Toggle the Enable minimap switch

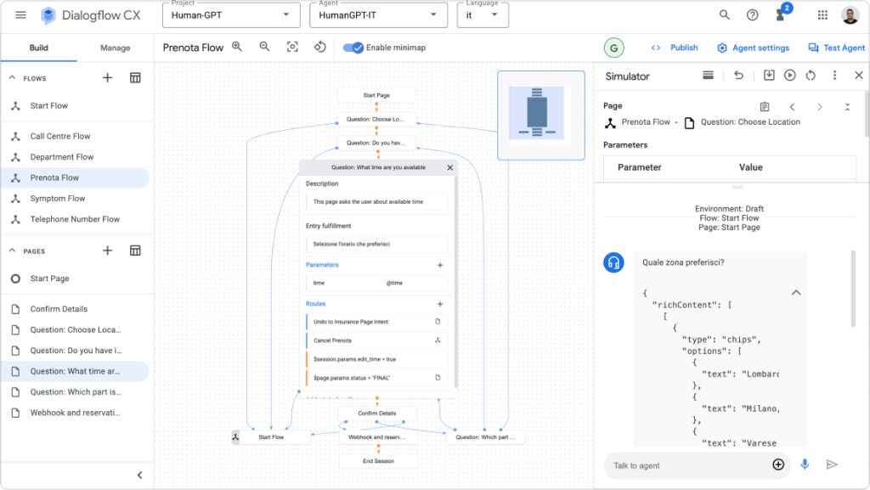coord(353,48)
